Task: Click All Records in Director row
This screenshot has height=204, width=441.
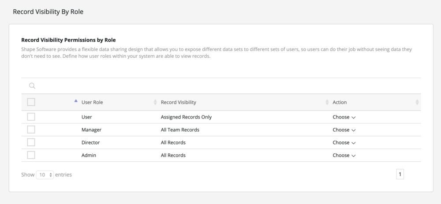Action: pyautogui.click(x=173, y=142)
